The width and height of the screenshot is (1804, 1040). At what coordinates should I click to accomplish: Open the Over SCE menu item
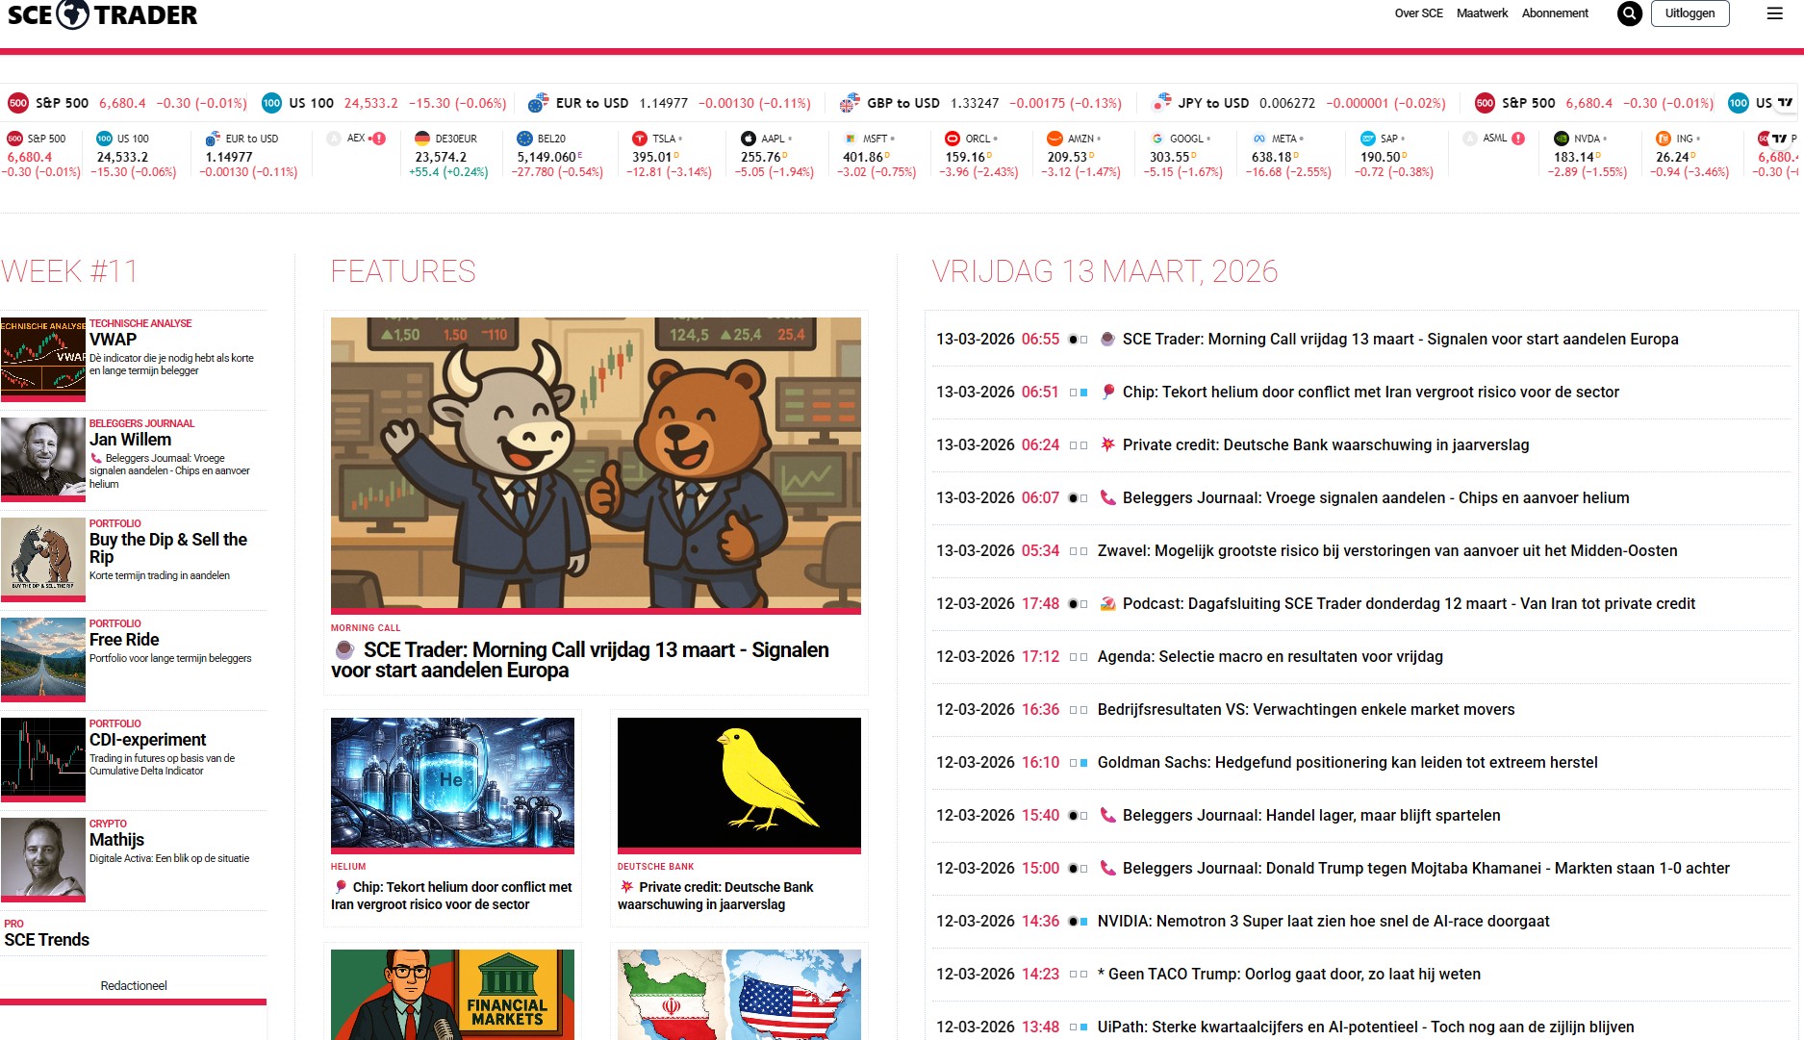1418,13
